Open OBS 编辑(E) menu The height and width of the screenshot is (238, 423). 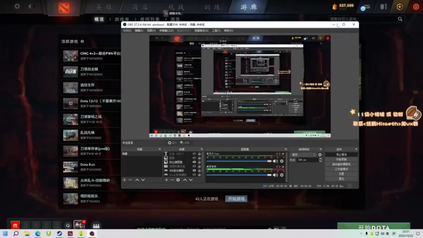139,31
